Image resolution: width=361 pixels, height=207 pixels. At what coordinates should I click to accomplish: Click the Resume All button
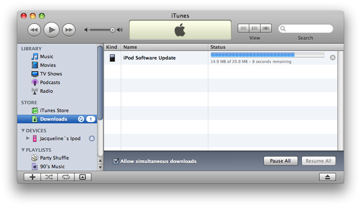tap(318, 161)
